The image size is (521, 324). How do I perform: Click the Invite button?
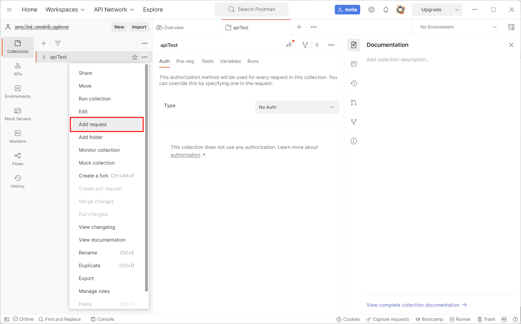pyautogui.click(x=347, y=10)
